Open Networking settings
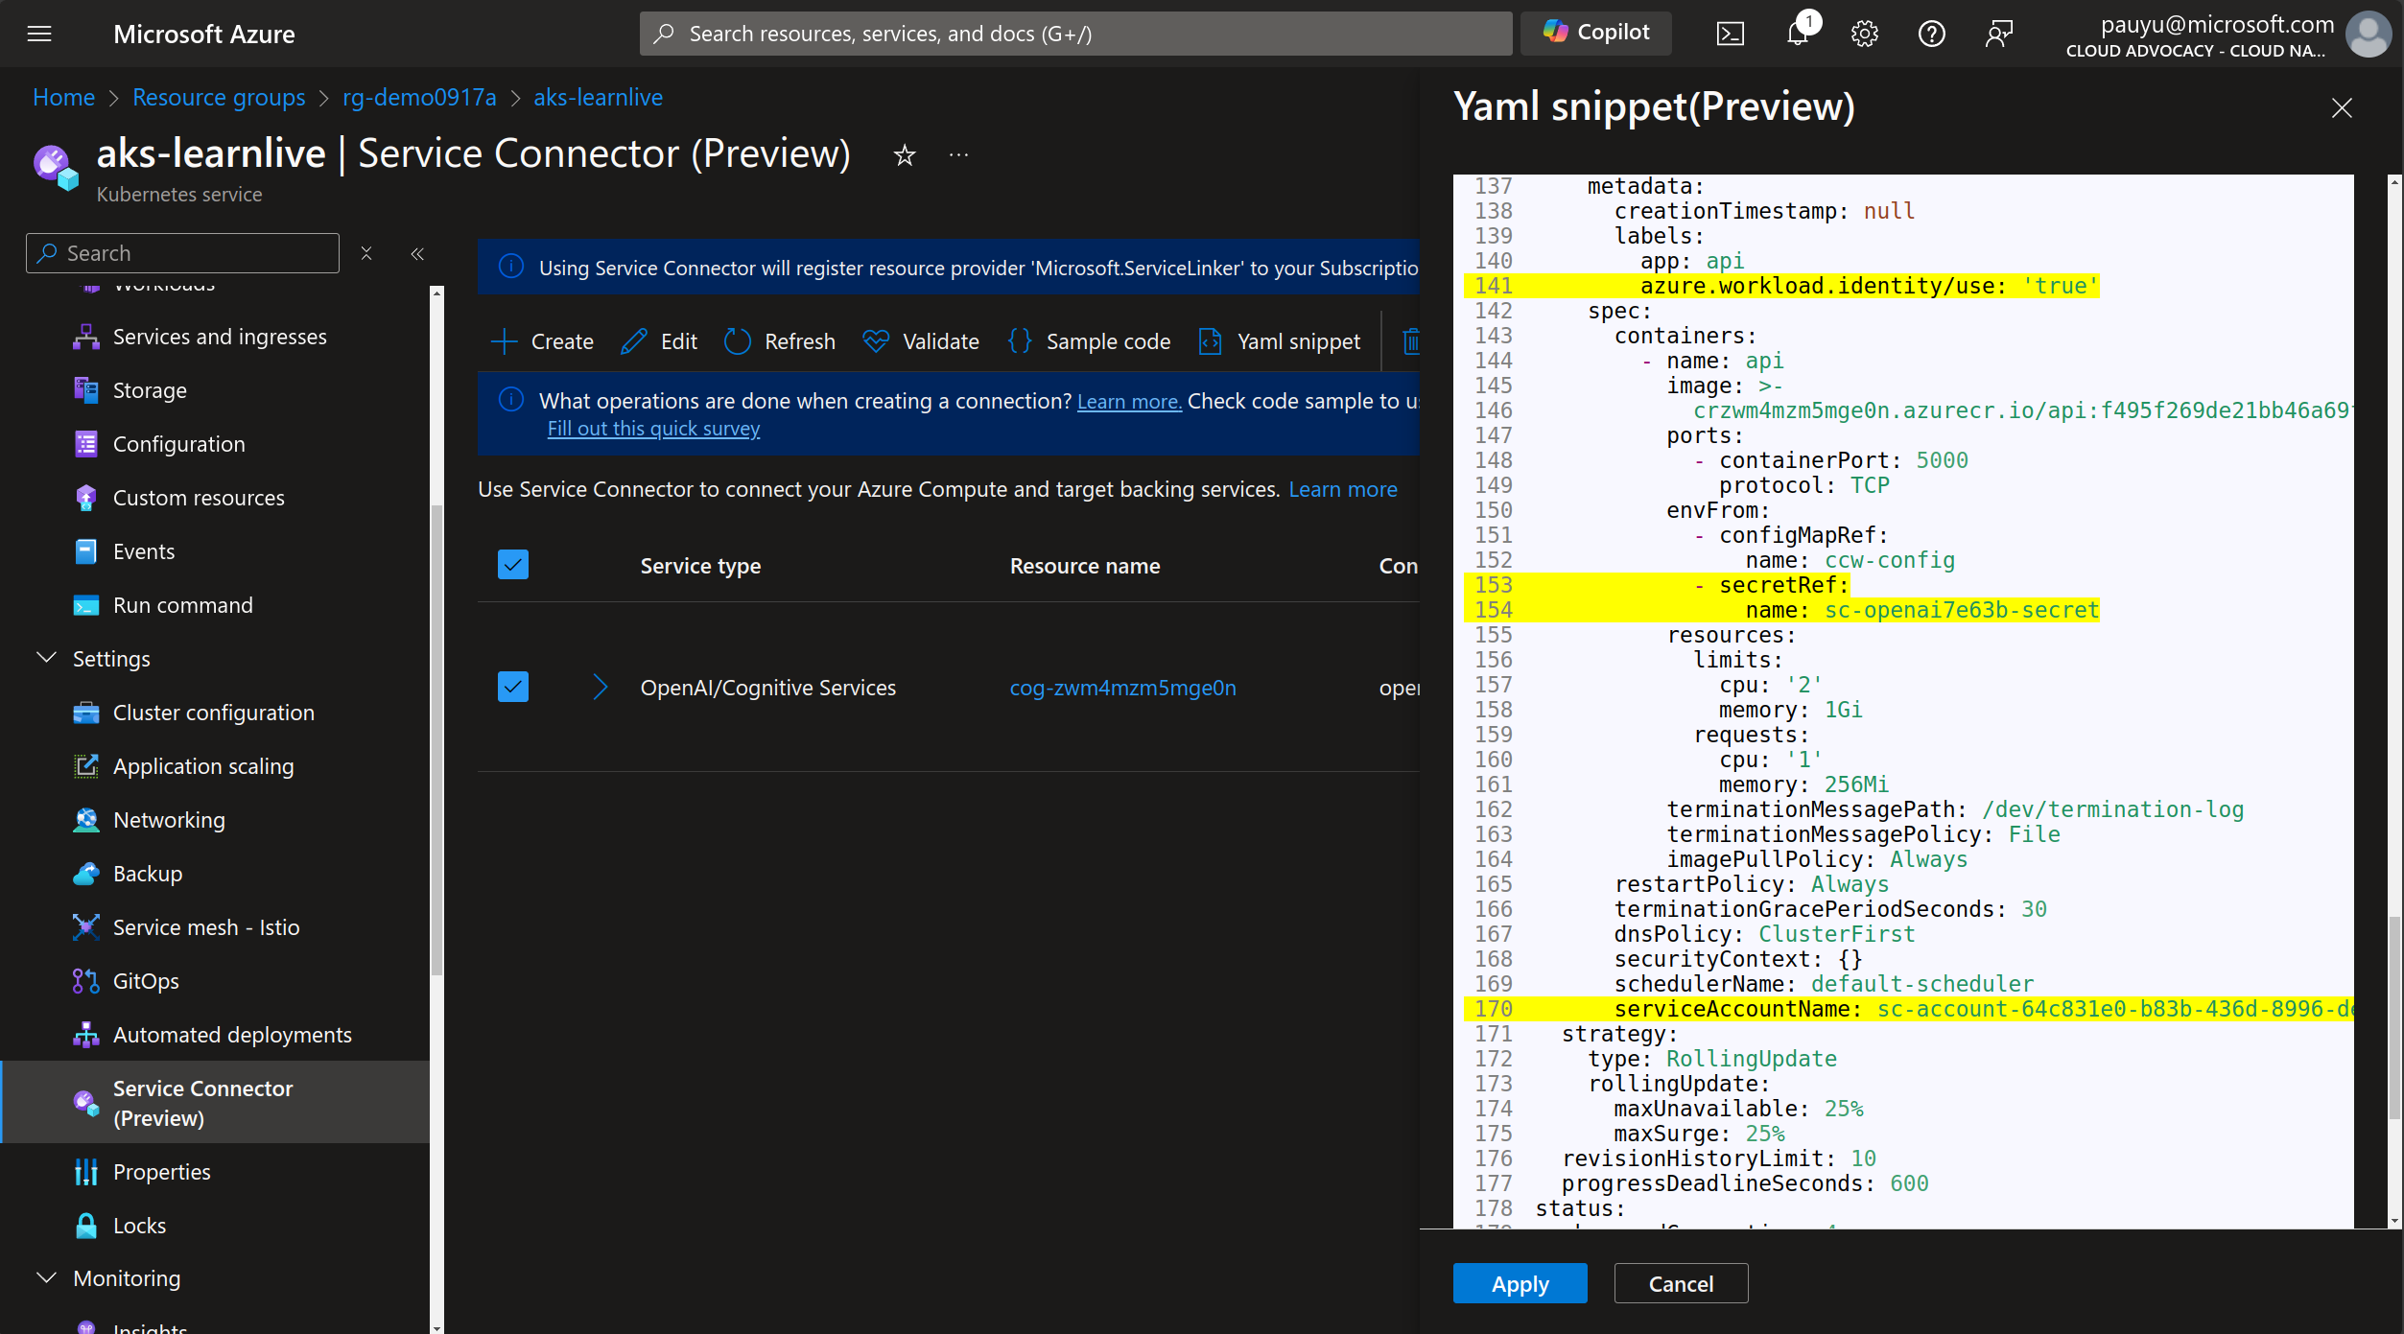2404x1334 pixels. point(169,820)
